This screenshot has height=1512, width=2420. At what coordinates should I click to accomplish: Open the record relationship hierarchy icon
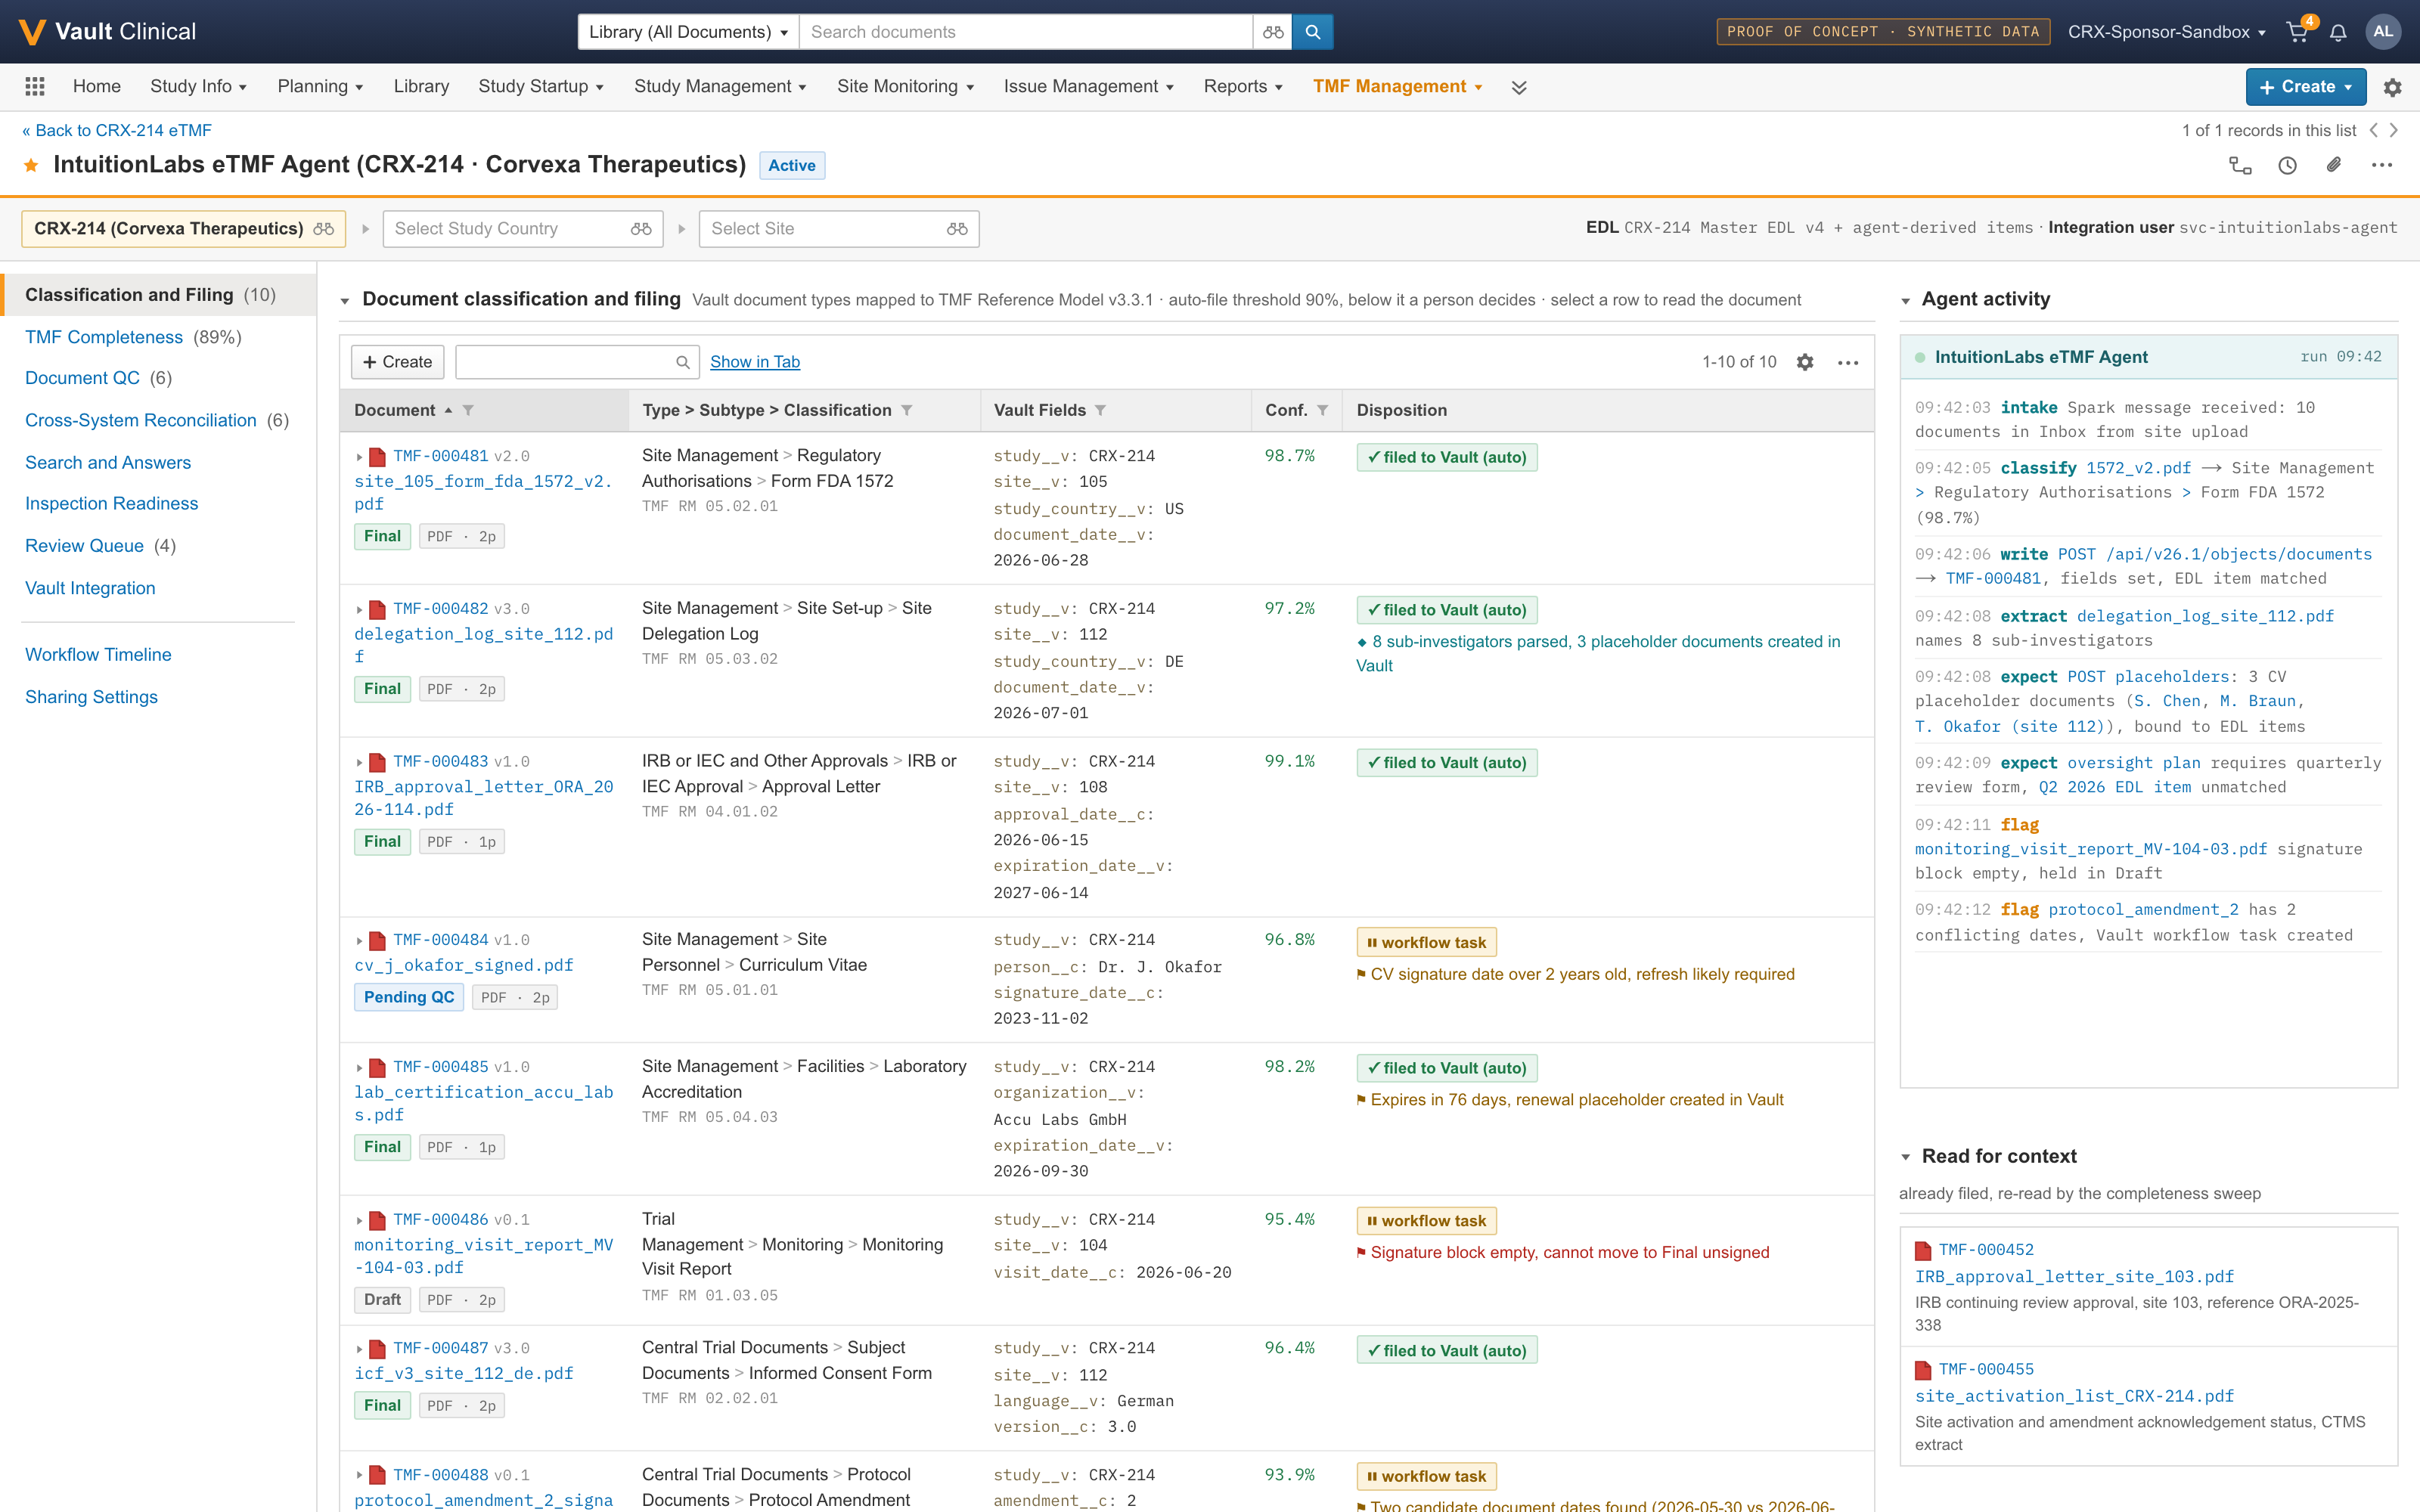click(x=2240, y=166)
